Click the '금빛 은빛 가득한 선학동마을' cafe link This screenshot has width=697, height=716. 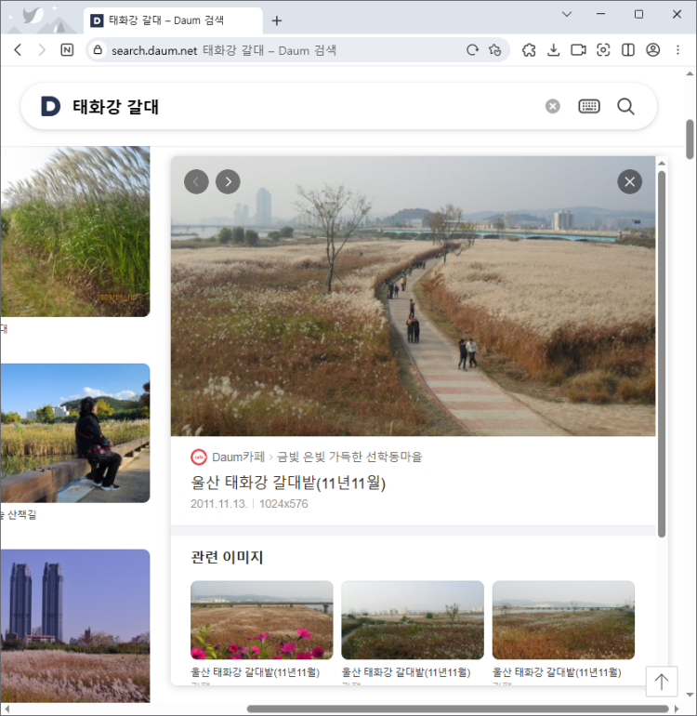(349, 457)
